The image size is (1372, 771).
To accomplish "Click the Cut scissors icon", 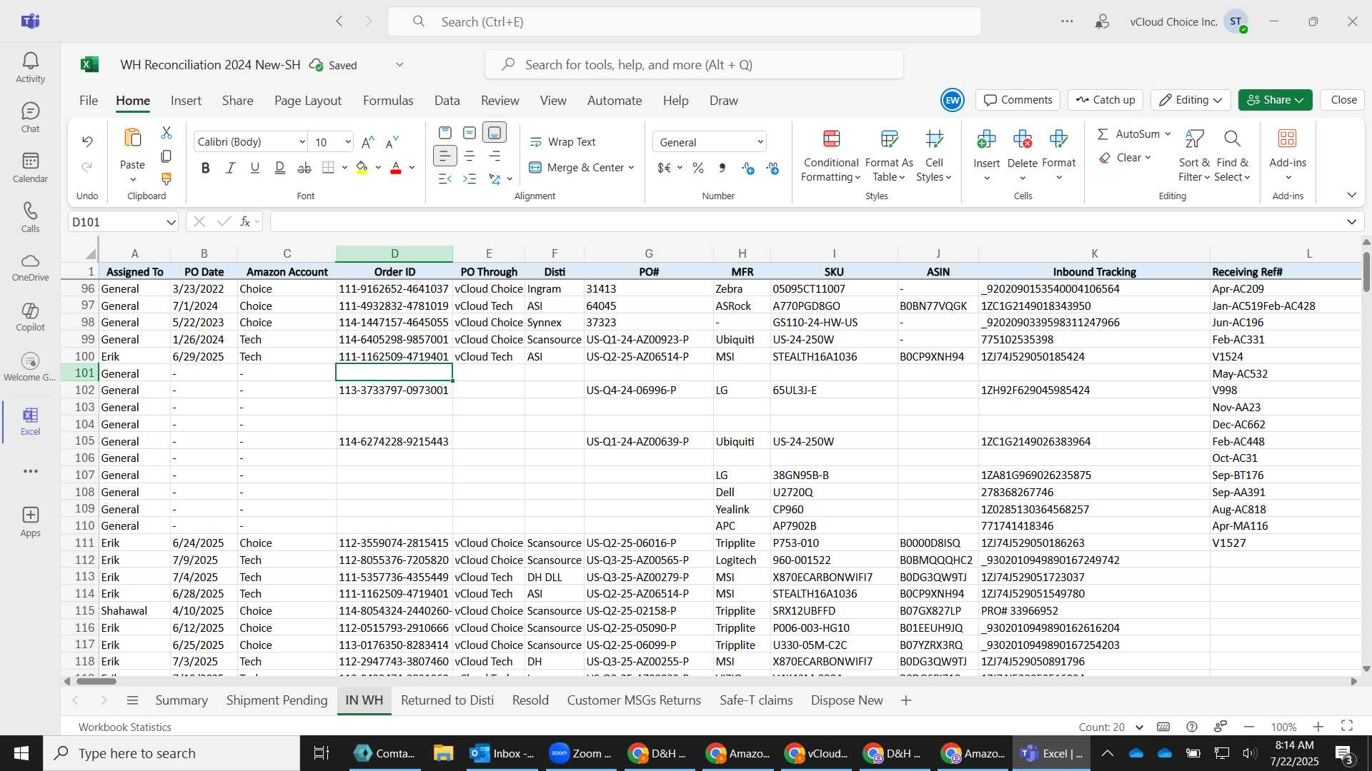I will [166, 133].
